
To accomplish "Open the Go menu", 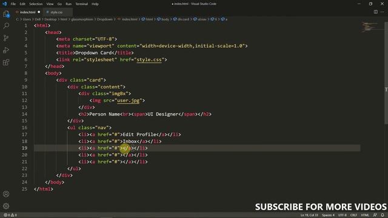I will (x=59, y=4).
